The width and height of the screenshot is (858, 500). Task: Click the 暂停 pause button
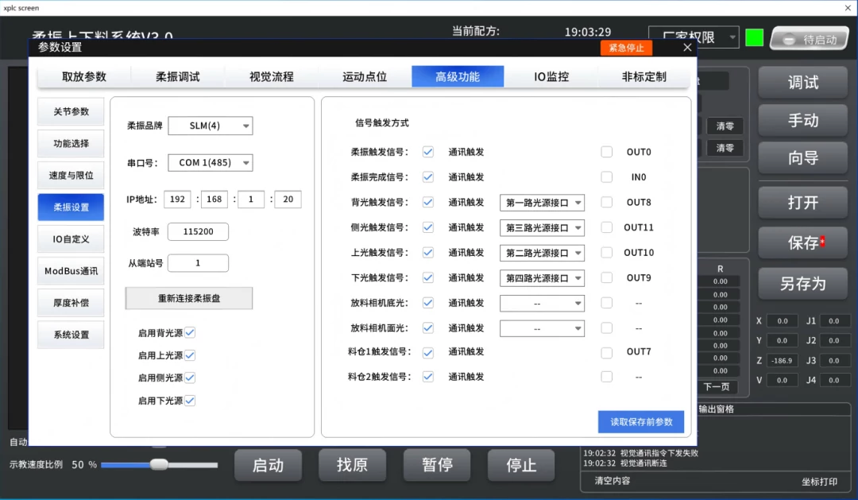pos(437,466)
